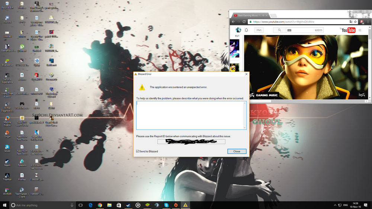Click inside the error description text box
372x209 pixels.
click(191, 115)
